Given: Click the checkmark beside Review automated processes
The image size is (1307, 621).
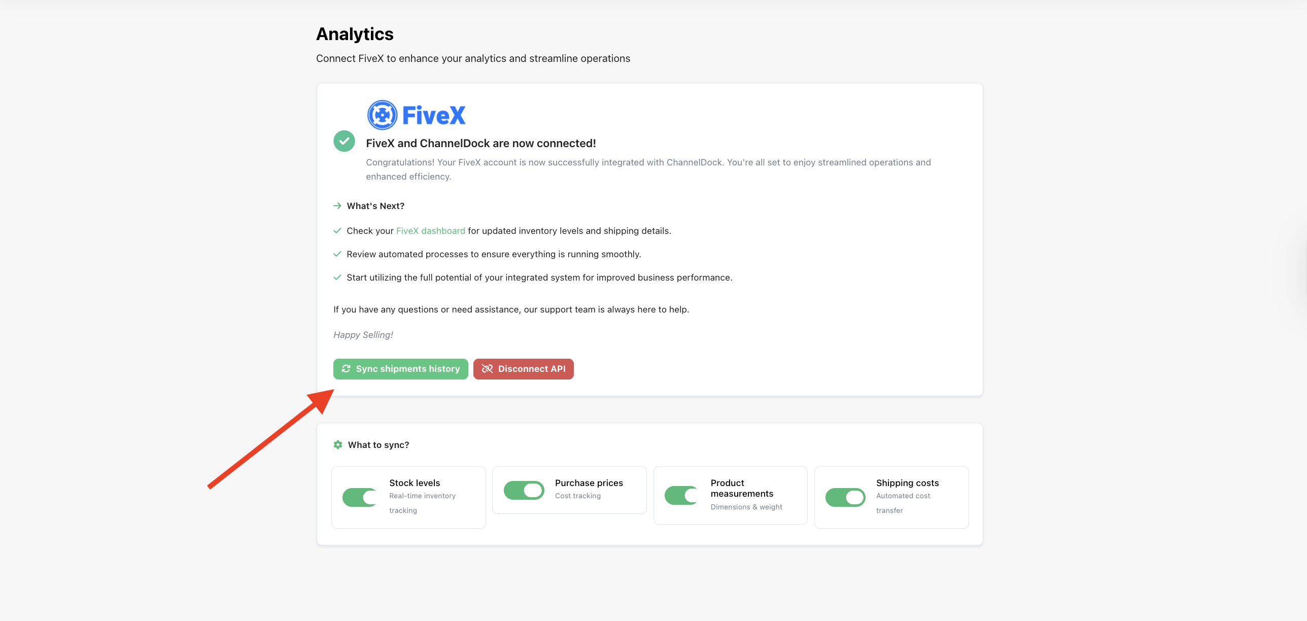Looking at the screenshot, I should click(x=337, y=254).
